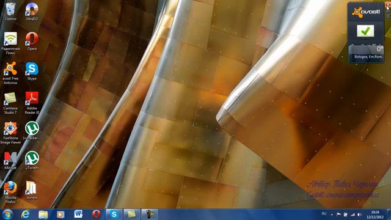This screenshot has width=391, height=220.
Task: Open Windows Media Player from the taskbar
Action: click(60, 215)
